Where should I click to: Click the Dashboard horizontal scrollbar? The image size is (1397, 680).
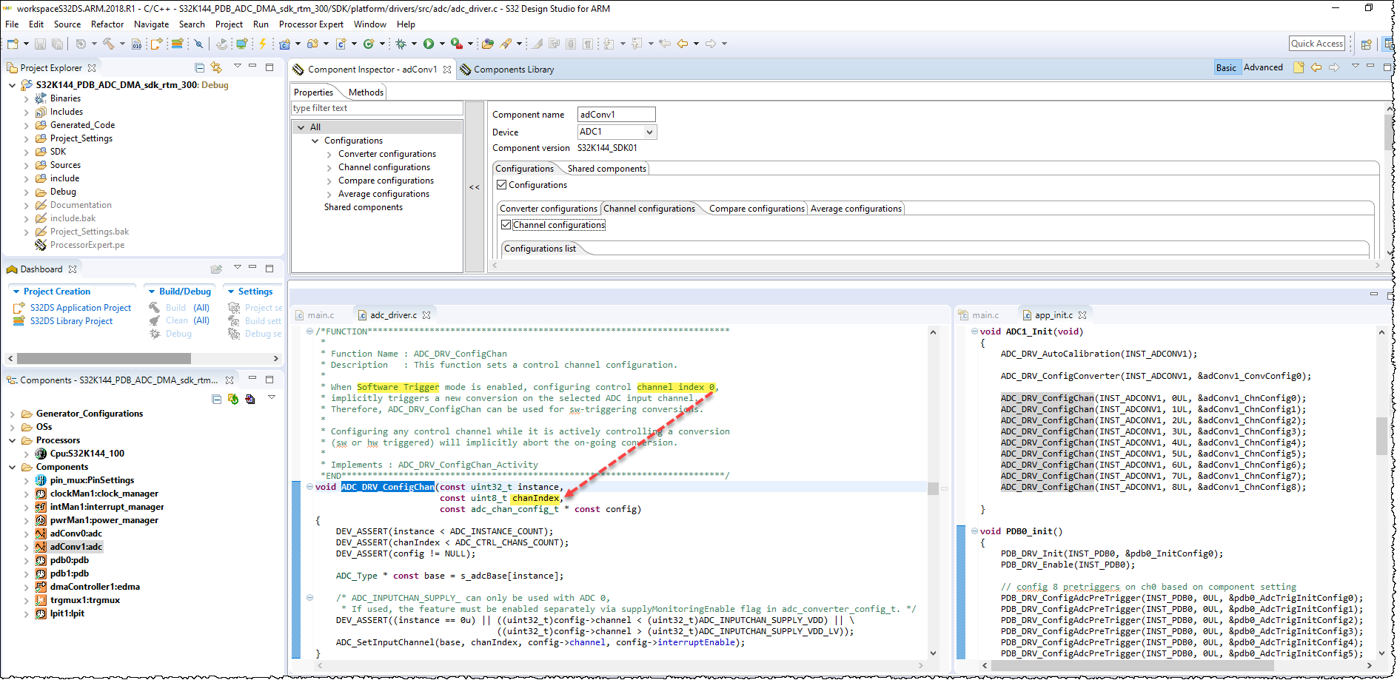(104, 358)
